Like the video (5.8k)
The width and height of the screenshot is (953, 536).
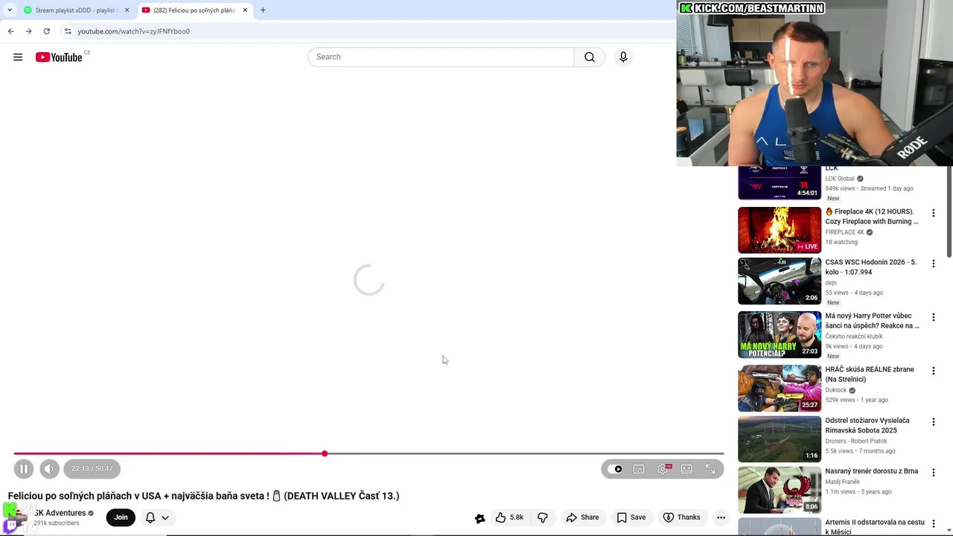(x=509, y=517)
